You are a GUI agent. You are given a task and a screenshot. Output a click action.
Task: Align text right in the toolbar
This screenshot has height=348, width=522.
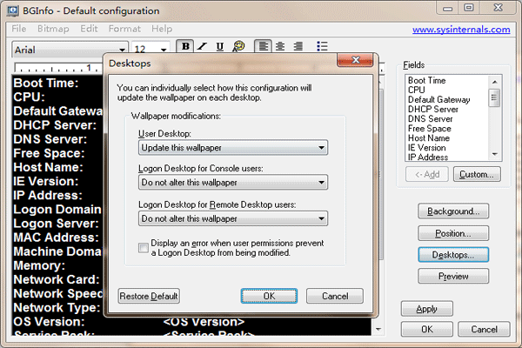(298, 47)
